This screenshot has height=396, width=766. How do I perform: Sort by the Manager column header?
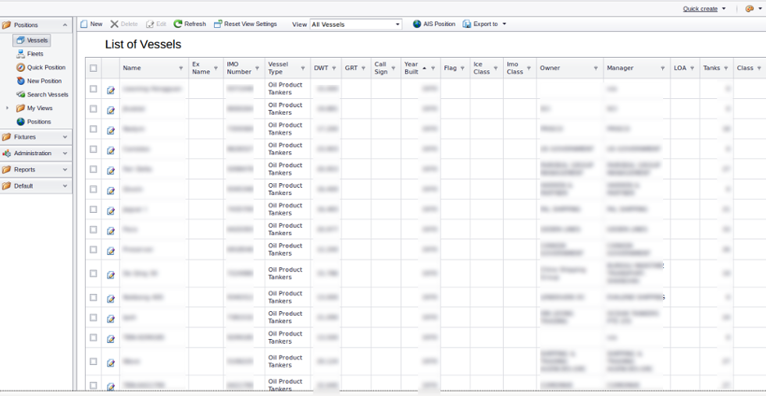click(620, 69)
